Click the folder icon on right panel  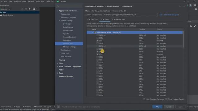coord(191,26)
